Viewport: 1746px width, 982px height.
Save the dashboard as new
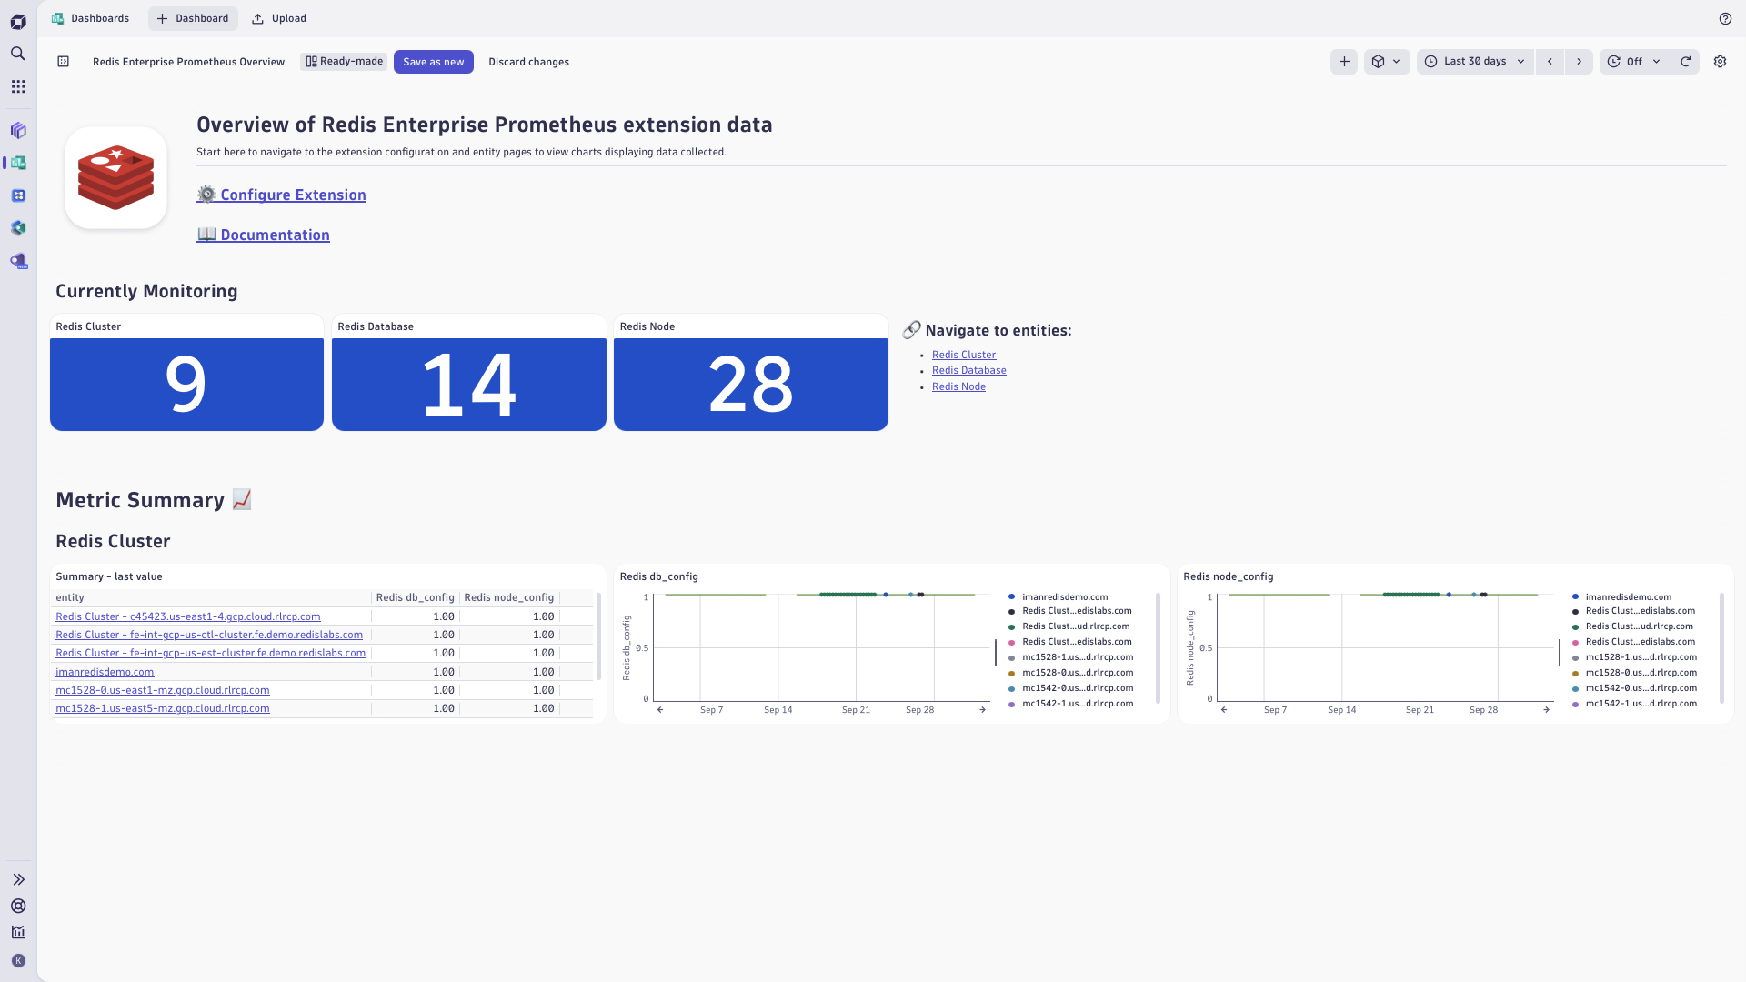[433, 62]
